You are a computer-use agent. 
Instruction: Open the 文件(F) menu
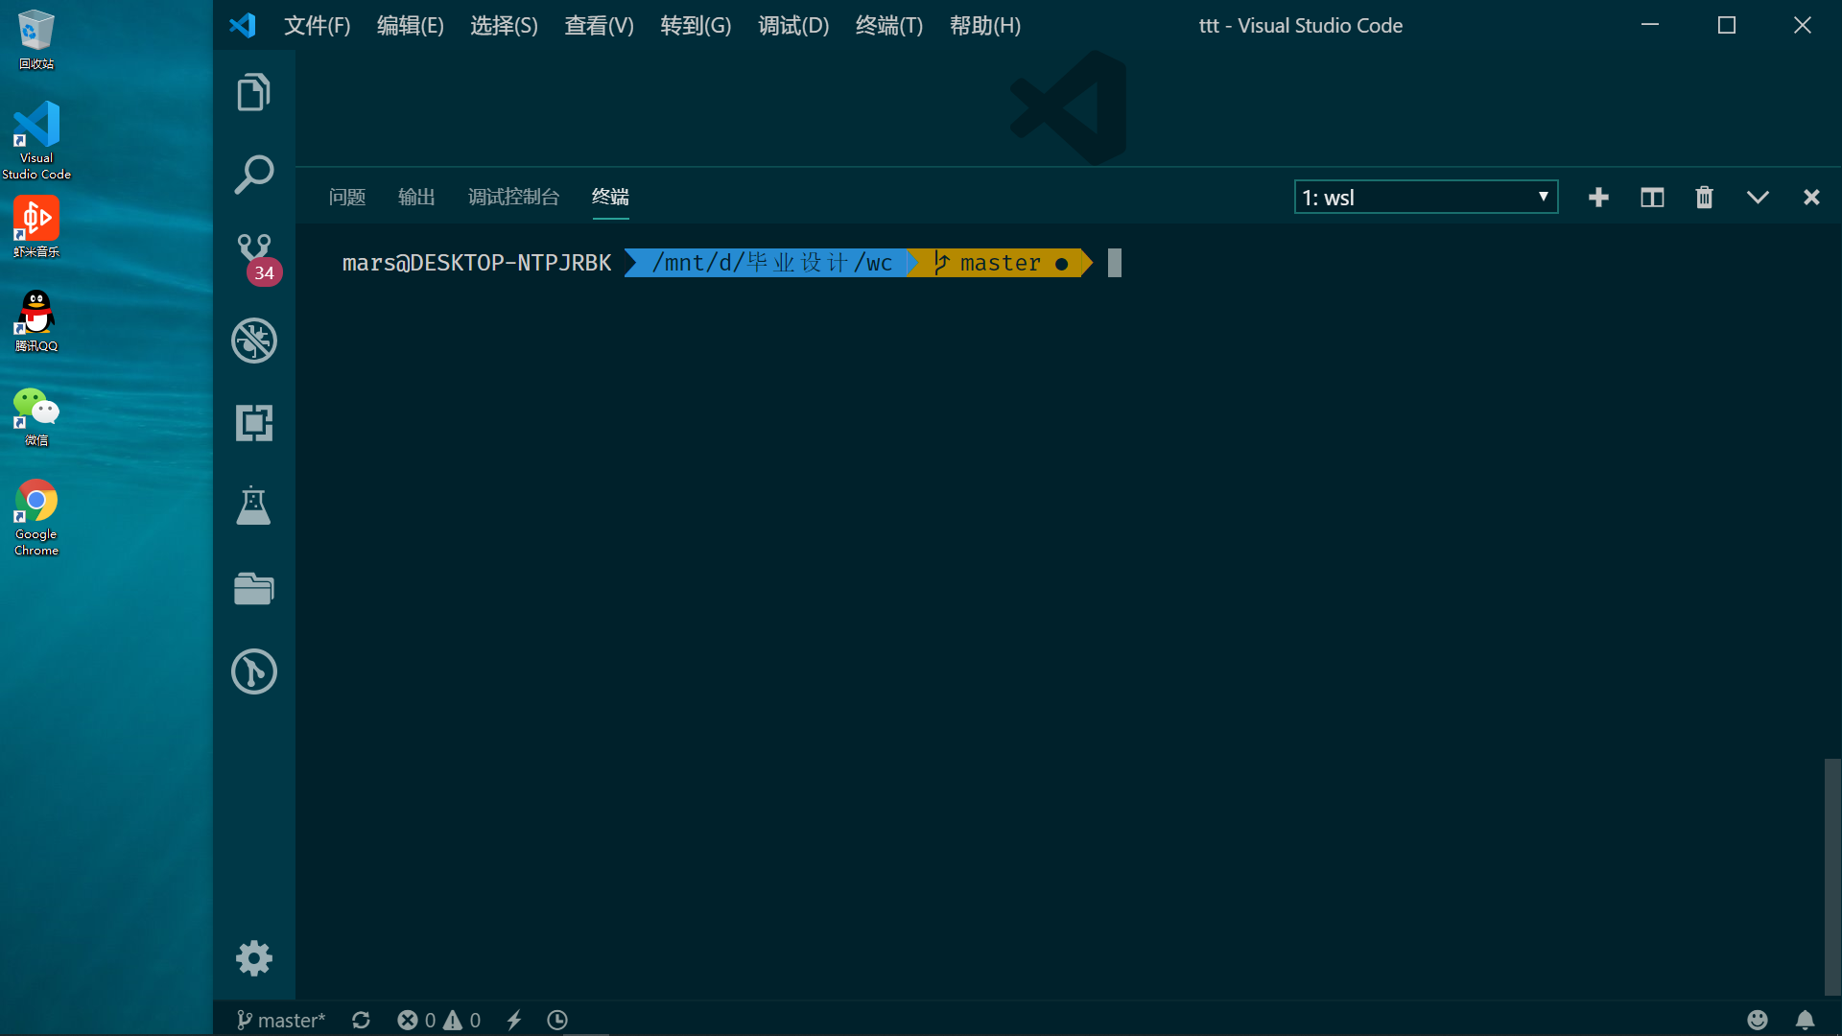(317, 26)
